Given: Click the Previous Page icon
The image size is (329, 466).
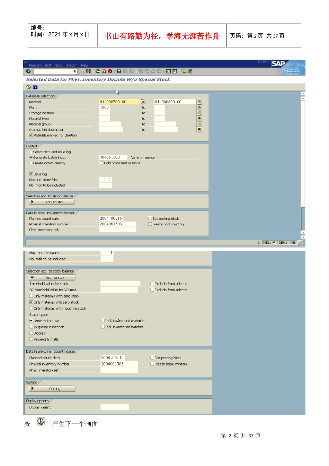Looking at the screenshot, I should pos(147,71).
